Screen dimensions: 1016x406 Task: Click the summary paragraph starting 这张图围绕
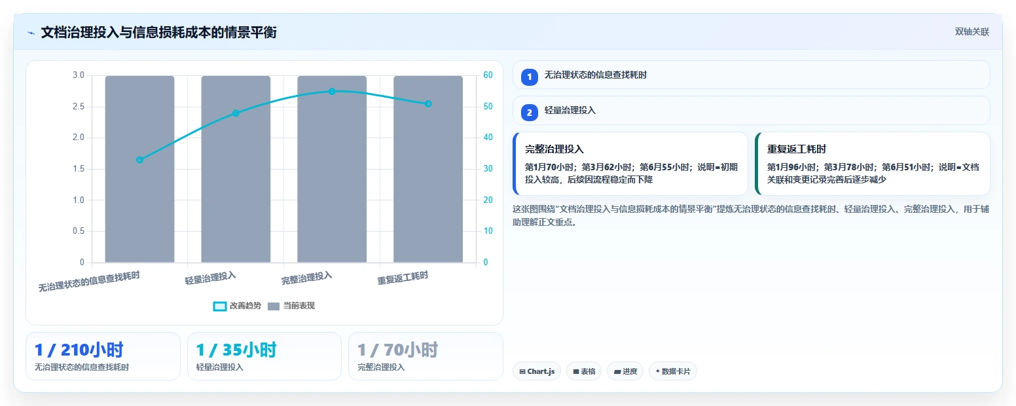(751, 215)
